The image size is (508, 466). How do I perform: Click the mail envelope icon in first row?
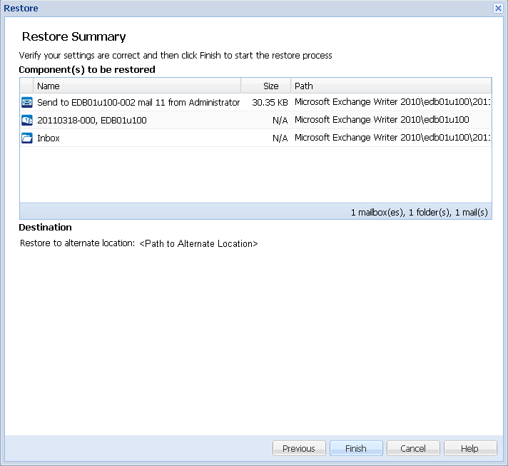(27, 102)
